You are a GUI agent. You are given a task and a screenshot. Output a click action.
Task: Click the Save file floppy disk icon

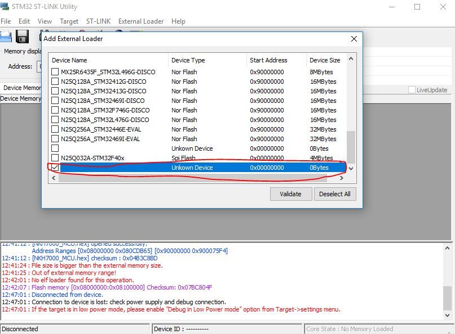click(x=22, y=37)
